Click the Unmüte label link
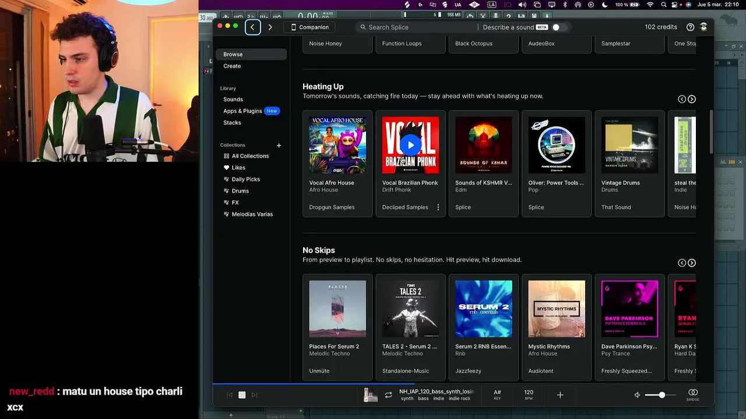Screen dimensions: 746x419 pyautogui.click(x=319, y=371)
